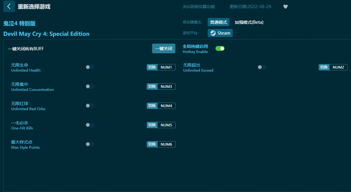Toggle Unlimited Health switch
The width and height of the screenshot is (351, 192).
(x=90, y=67)
